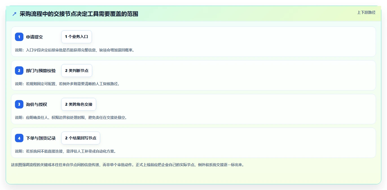387x190 pixels.
Task: Click the '2 类判断节点' pill
Action: tap(77, 71)
